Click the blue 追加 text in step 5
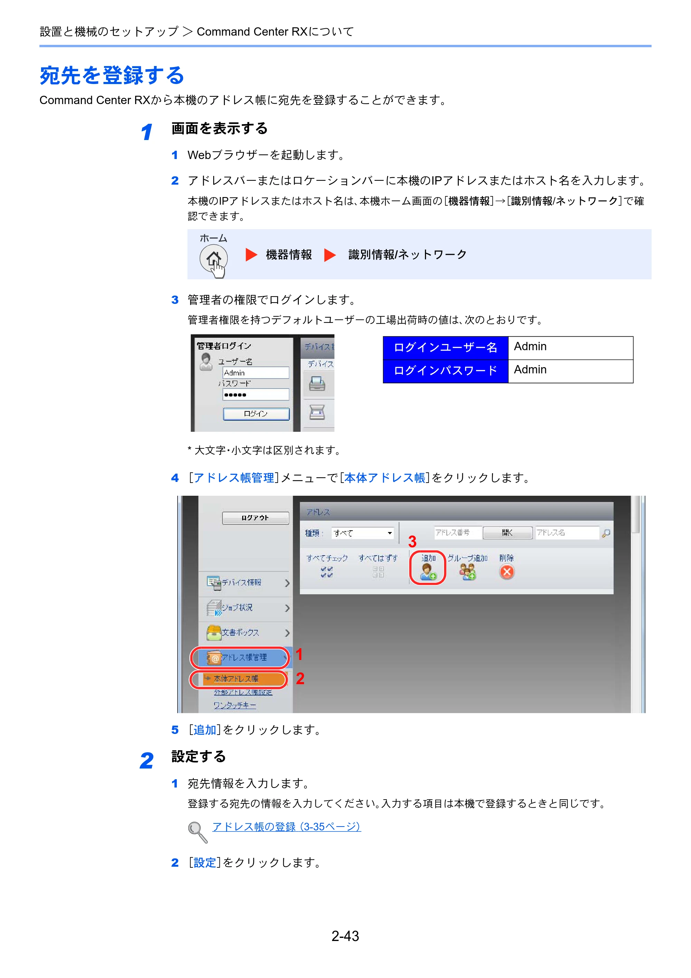This screenshot has height=978, width=691. point(205,730)
